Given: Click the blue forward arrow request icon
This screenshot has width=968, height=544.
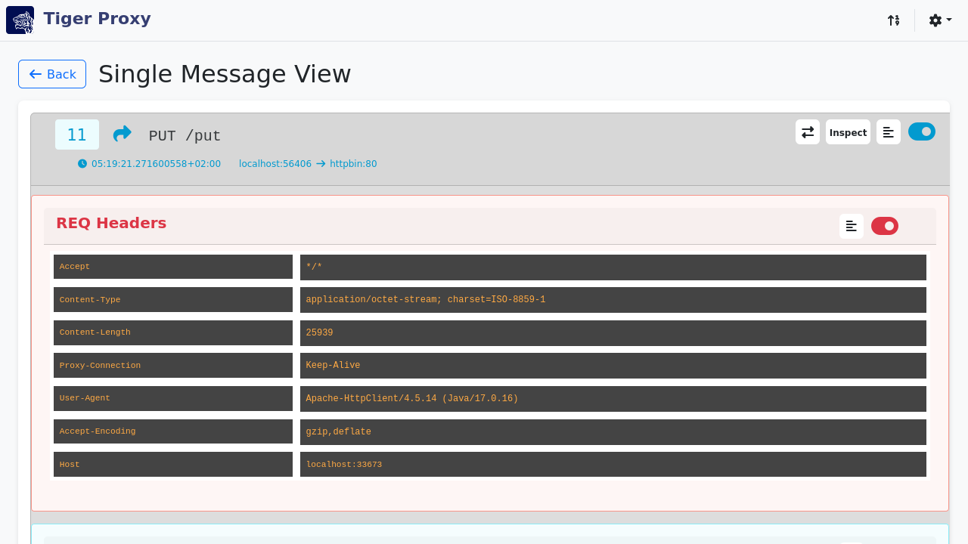Looking at the screenshot, I should pyautogui.click(x=122, y=134).
